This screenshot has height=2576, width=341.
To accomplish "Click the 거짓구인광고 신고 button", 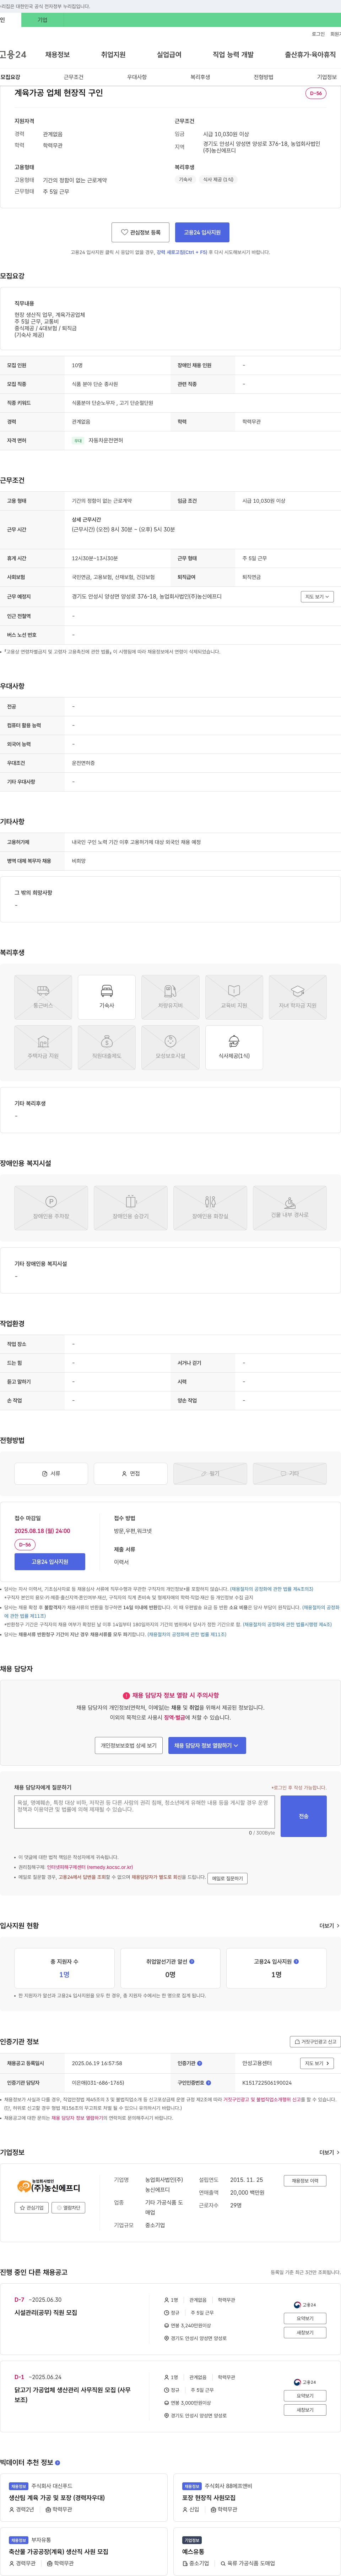I will (315, 2042).
